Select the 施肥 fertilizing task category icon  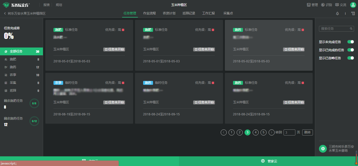[6, 59]
